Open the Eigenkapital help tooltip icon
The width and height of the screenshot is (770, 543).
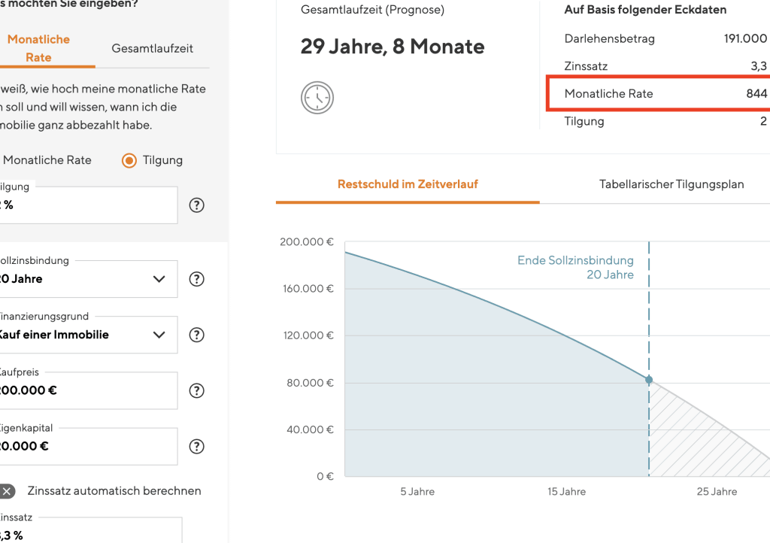(x=197, y=446)
